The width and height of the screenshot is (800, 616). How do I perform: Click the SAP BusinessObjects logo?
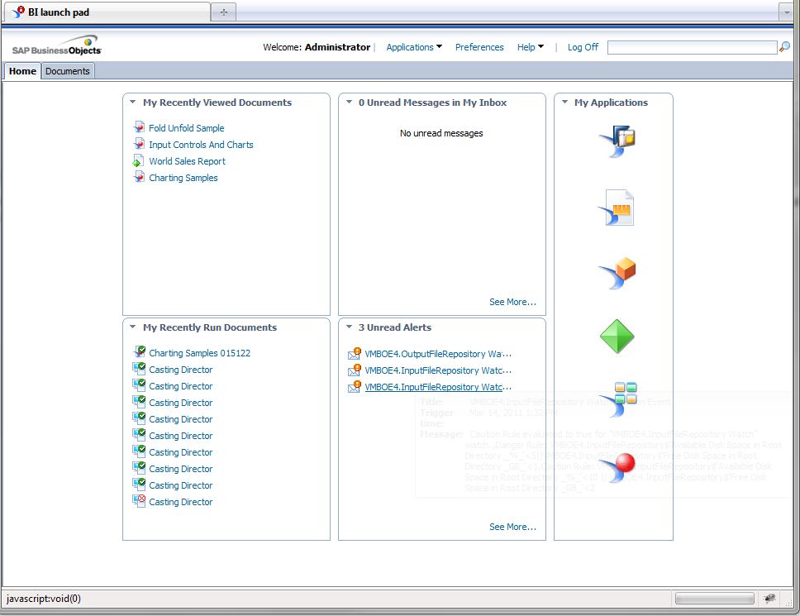tap(57, 46)
